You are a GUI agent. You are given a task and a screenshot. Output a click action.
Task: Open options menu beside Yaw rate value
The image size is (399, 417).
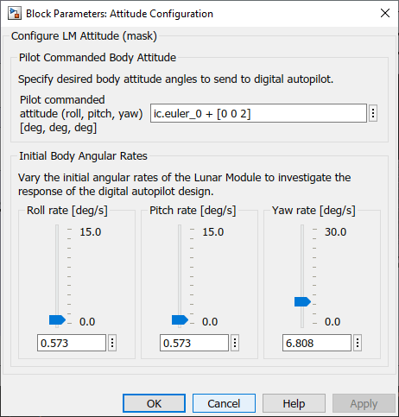pos(358,343)
